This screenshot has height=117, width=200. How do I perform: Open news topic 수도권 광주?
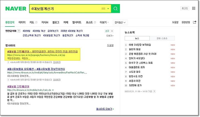134,72
